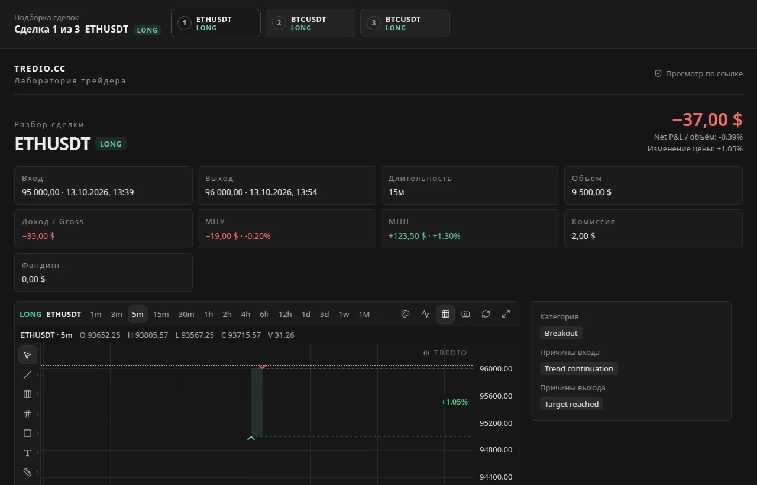
Task: Open the chart color theme palette
Action: coord(405,314)
